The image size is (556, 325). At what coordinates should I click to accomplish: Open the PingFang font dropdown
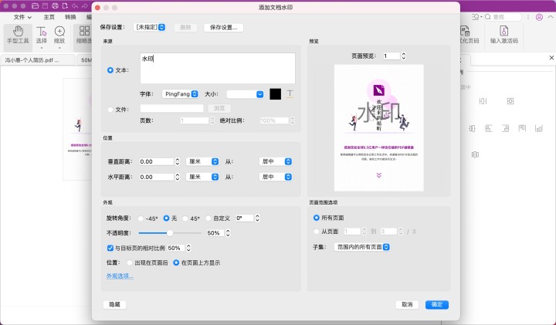coord(181,93)
